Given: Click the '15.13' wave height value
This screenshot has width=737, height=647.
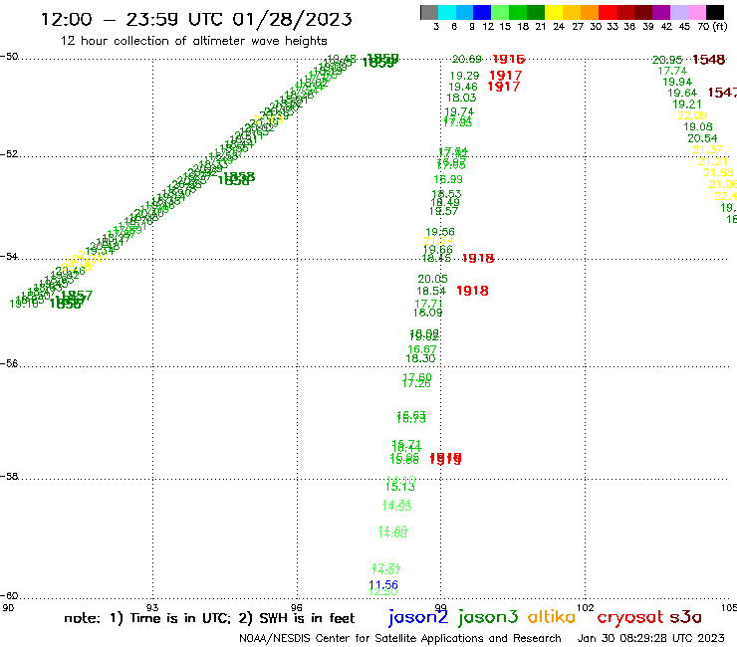Looking at the screenshot, I should (400, 488).
